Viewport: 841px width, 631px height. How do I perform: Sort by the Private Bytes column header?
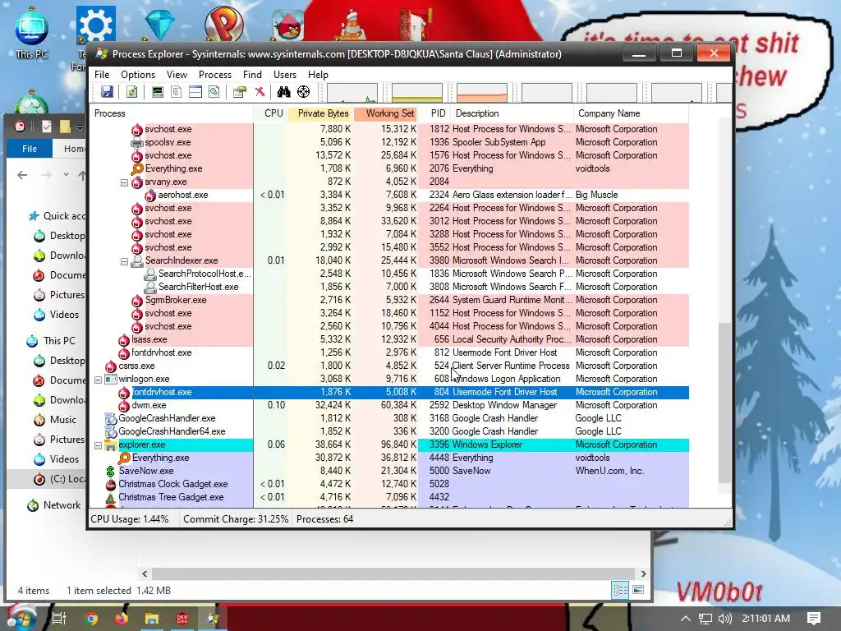320,113
